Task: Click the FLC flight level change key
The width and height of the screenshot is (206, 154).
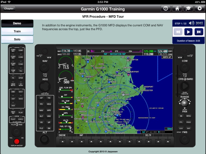Action: click(x=41, y=128)
